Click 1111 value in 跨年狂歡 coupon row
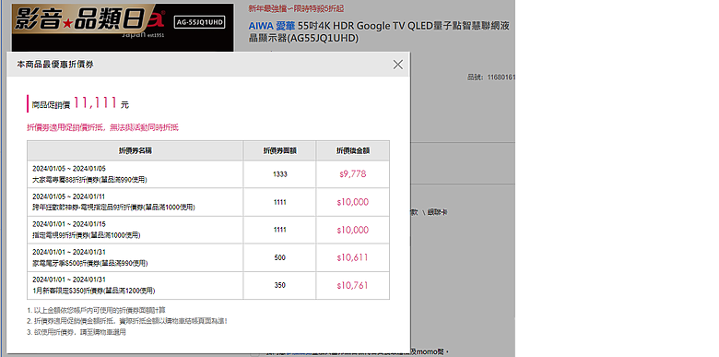The width and height of the screenshot is (719, 357). pos(279,202)
